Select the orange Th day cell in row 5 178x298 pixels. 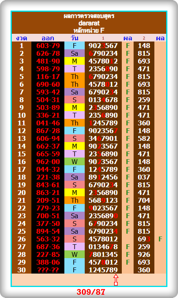click(75, 77)
